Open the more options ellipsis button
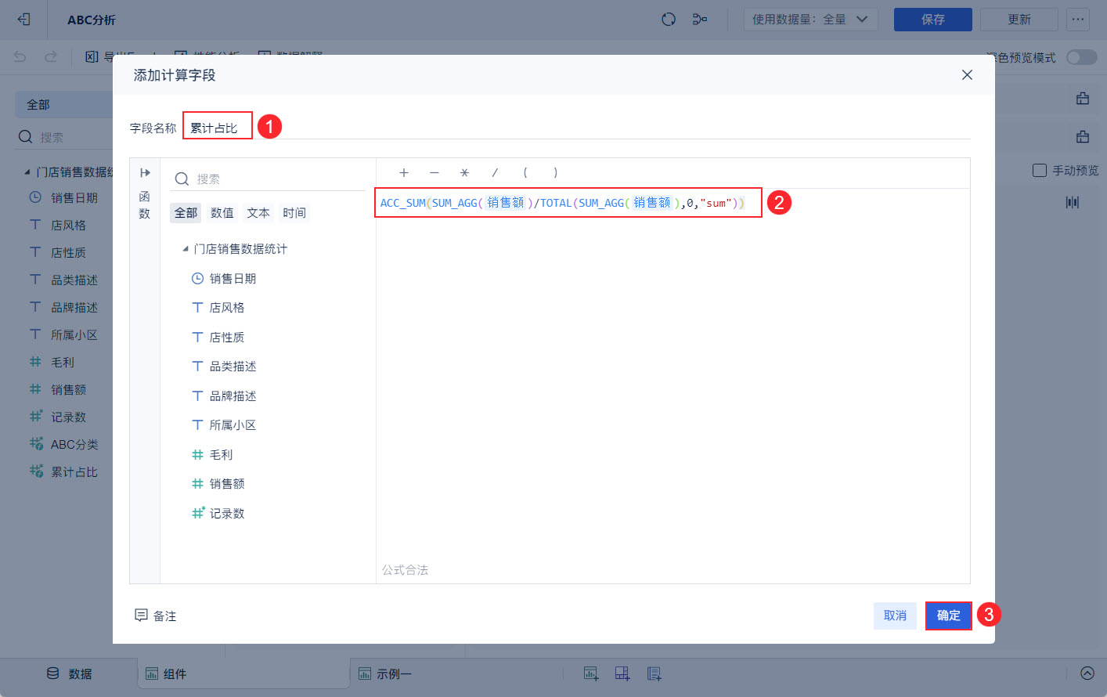 tap(1078, 20)
